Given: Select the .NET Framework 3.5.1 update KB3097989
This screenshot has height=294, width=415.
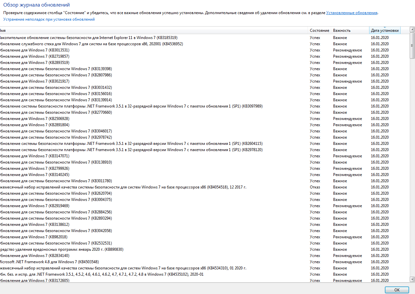Looking at the screenshot, I should [x=205, y=106].
